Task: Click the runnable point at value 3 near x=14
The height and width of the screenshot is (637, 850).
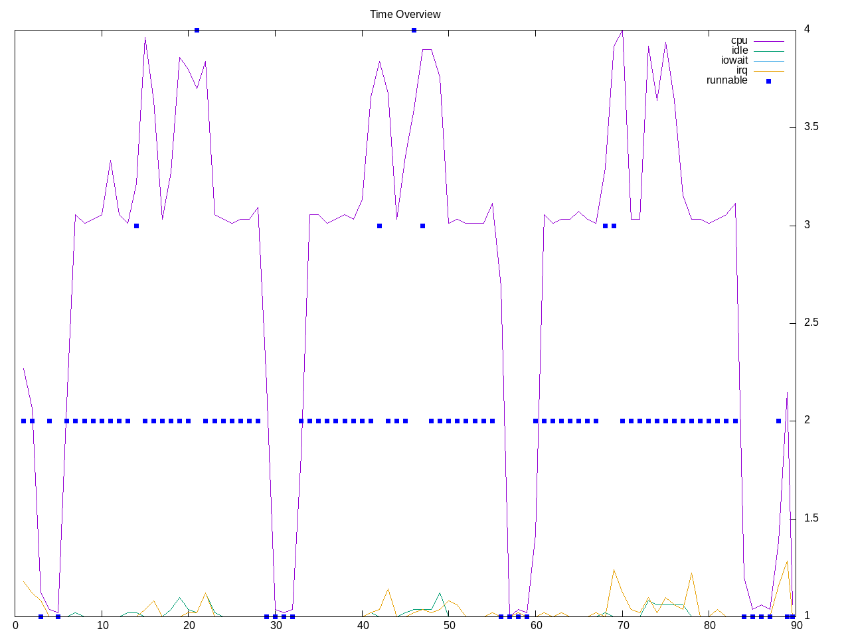Action: click(x=136, y=226)
